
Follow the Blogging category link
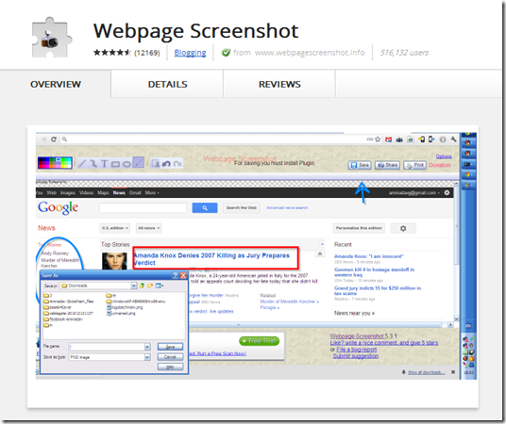tap(190, 53)
